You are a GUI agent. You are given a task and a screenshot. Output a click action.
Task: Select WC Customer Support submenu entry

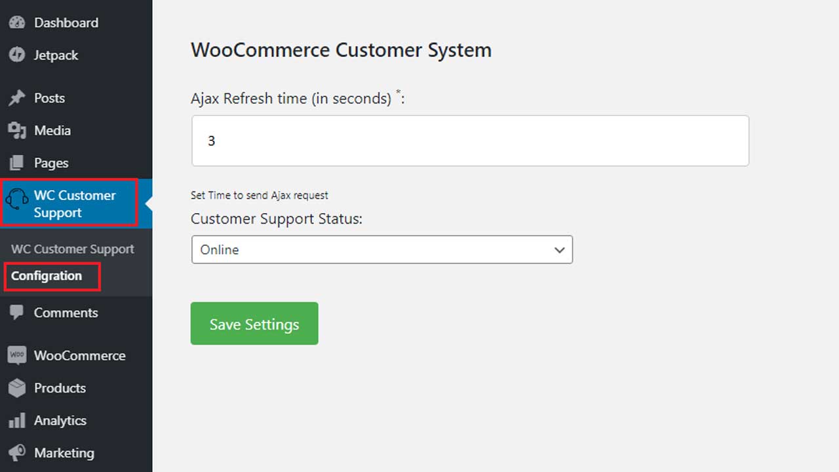point(72,249)
